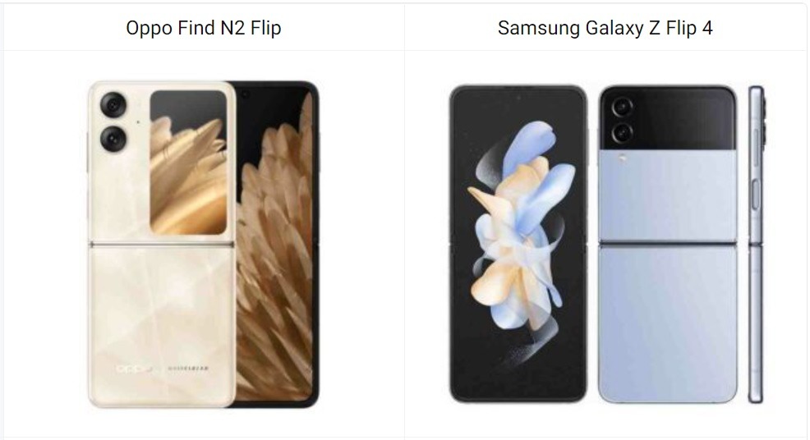
Task: Click the Hasselblad branding on the Oppo back
Action: point(189,369)
